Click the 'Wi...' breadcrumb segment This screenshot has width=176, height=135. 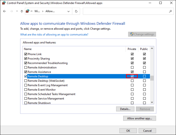click(x=37, y=11)
